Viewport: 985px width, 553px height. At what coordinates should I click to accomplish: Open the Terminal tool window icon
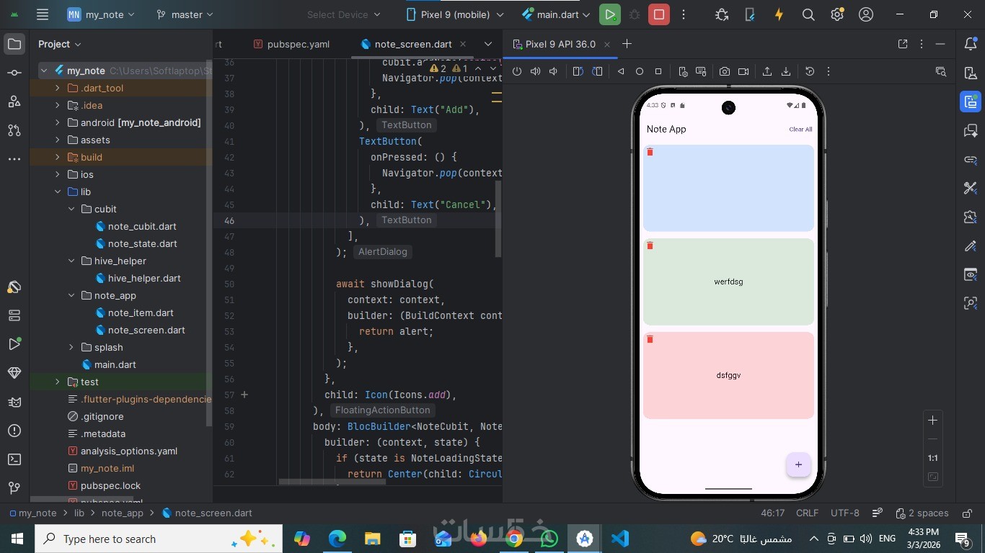14,459
